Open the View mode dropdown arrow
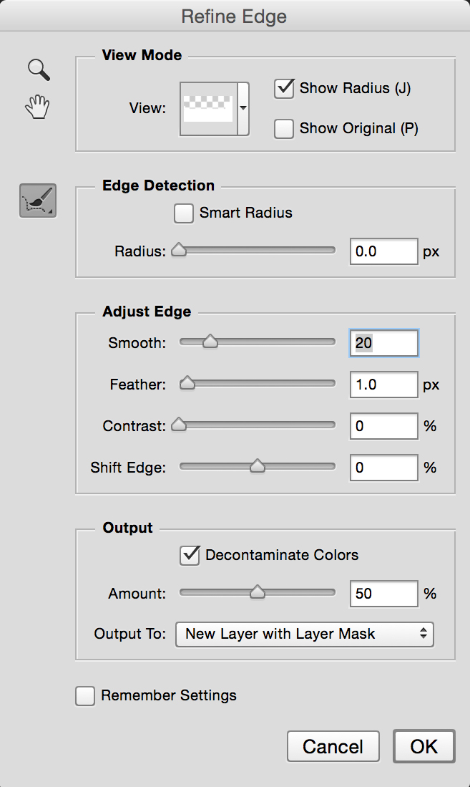Screen dimensions: 470x787 pos(243,109)
